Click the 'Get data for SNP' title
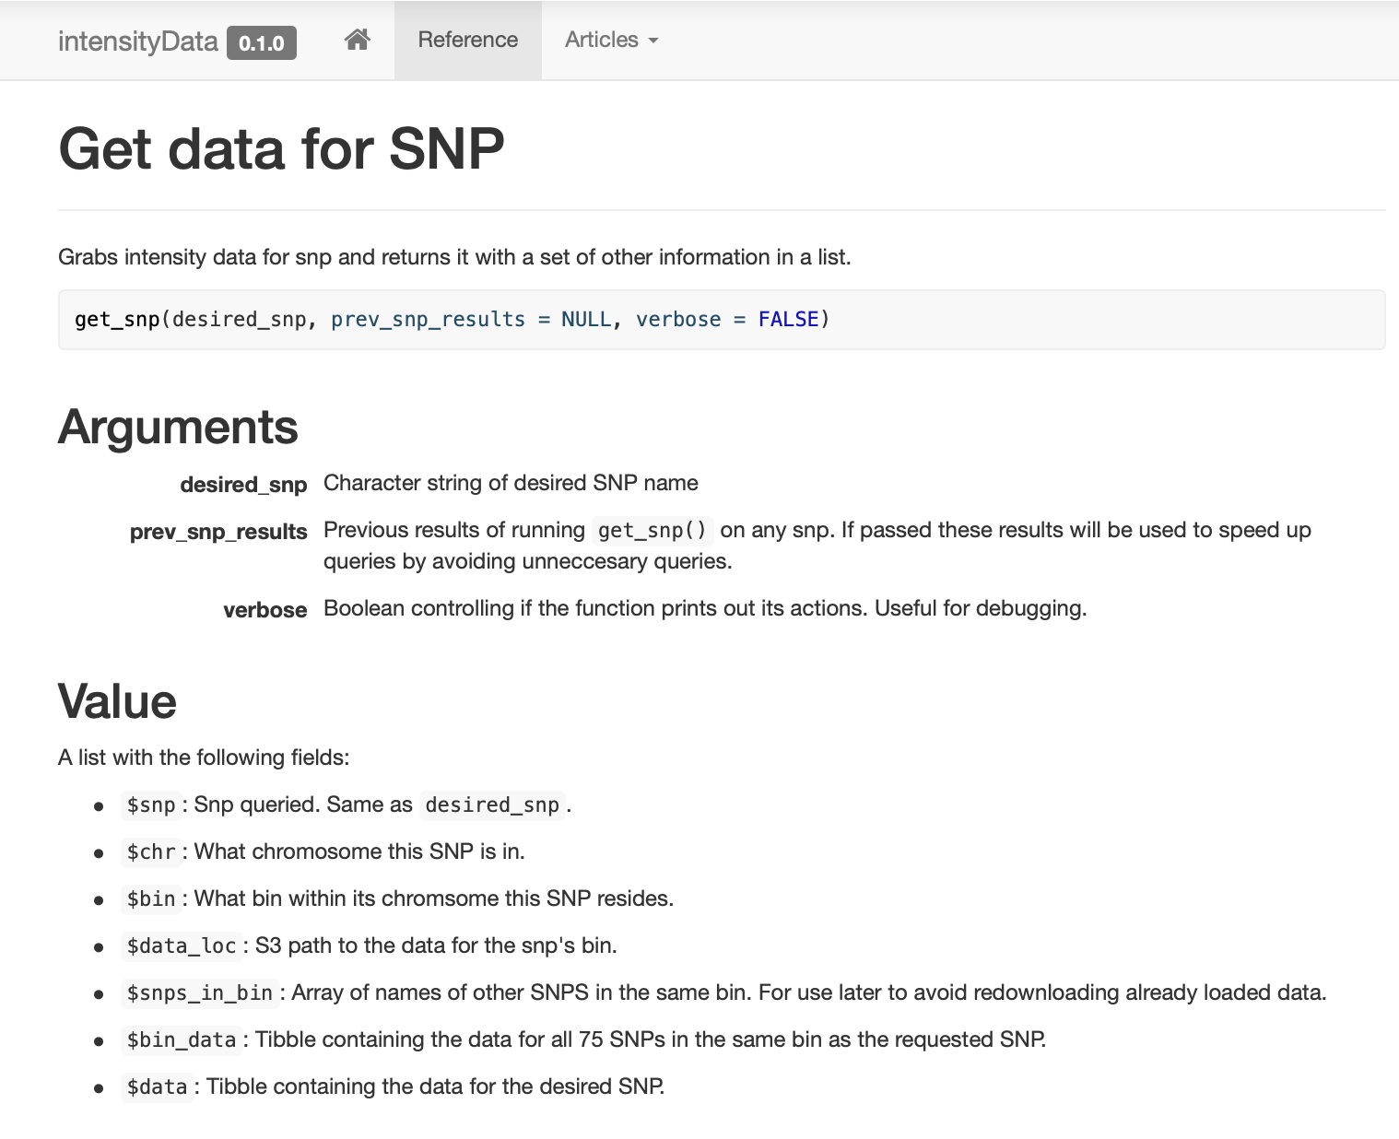 coord(281,149)
